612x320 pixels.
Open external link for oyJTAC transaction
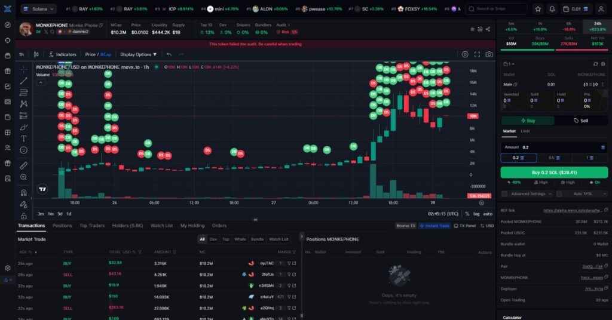click(294, 263)
